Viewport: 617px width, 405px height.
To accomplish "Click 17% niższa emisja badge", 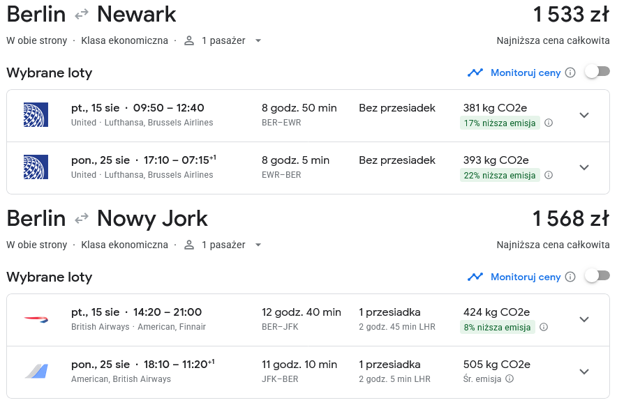I will [500, 123].
